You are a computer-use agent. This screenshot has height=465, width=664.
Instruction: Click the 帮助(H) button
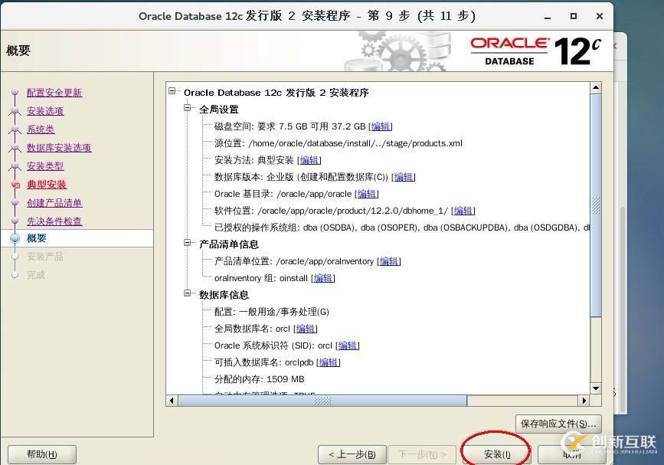point(41,454)
